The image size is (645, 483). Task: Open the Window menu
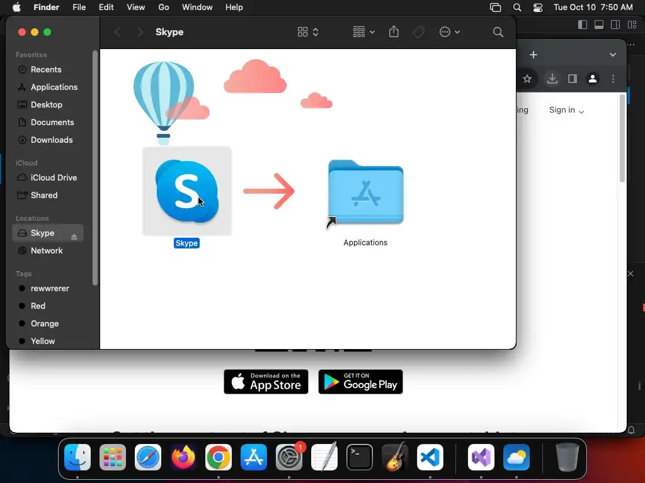point(197,8)
